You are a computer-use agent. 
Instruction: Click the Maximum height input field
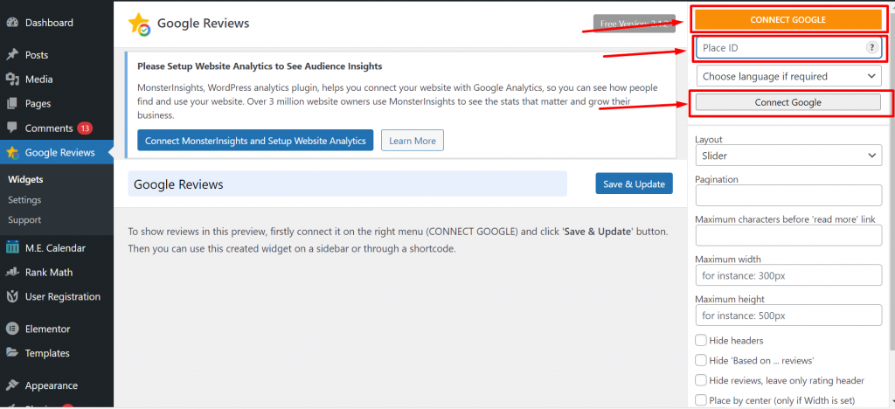789,315
